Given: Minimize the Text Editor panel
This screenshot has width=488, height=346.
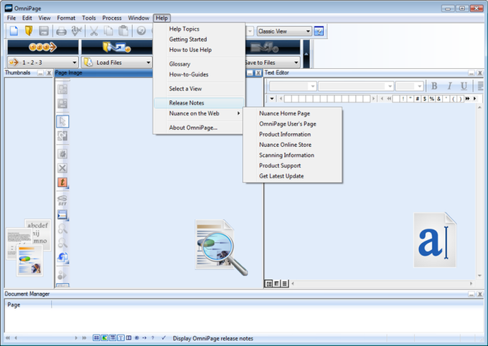Looking at the screenshot, I should tap(471, 72).
